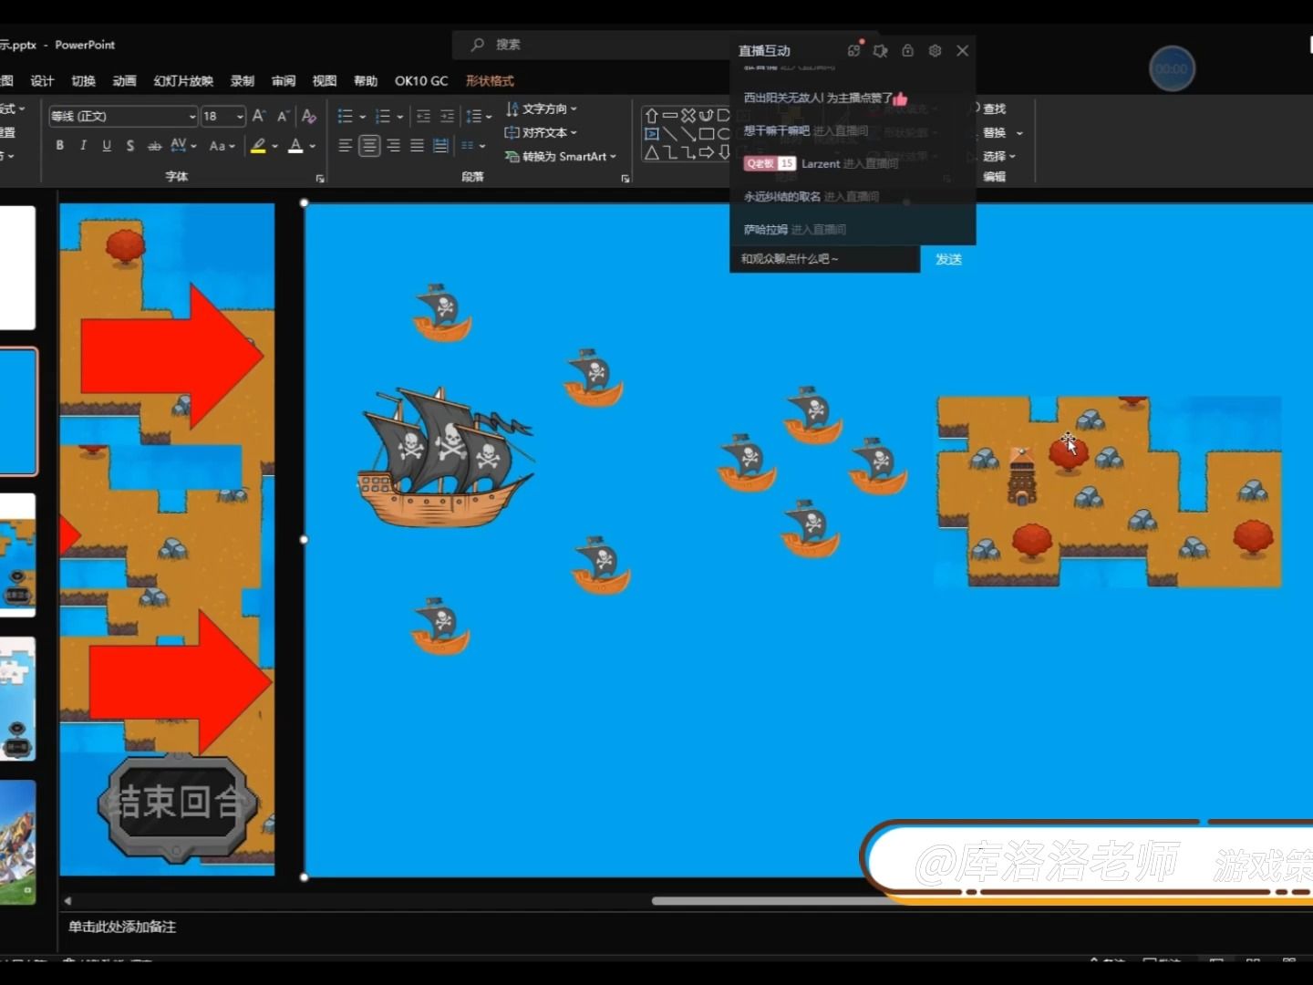Toggle underline formatting
Image resolution: width=1313 pixels, height=985 pixels.
107,145
